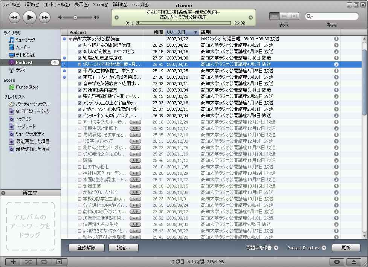The height and width of the screenshot is (267, 368).
Task: Click the playhead diamond marker in progress bar
Action: 138,23
